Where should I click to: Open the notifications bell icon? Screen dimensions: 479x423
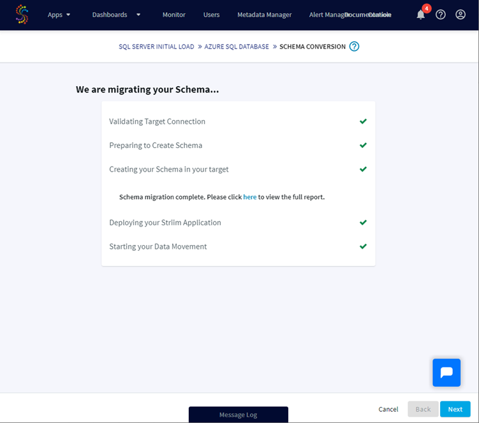(x=421, y=15)
